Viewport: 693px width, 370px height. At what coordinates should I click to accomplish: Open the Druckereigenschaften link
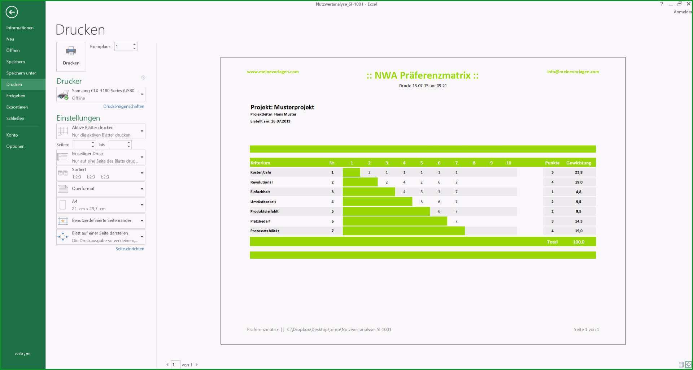tap(124, 106)
